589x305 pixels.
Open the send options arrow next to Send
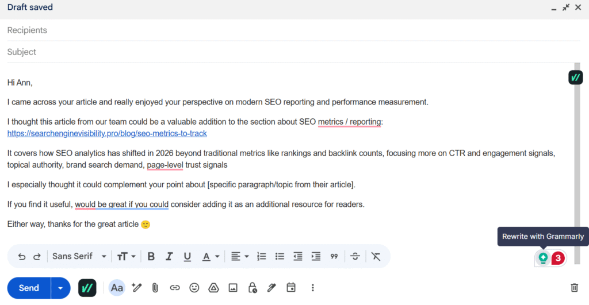[x=60, y=288]
